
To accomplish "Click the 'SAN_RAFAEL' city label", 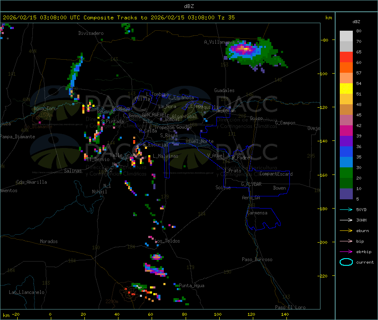I will 154,114.
